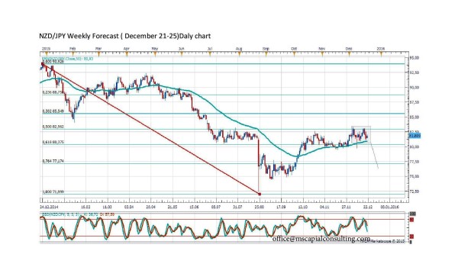
Task: Select the Oct timeline marker
Action: tap(295, 53)
